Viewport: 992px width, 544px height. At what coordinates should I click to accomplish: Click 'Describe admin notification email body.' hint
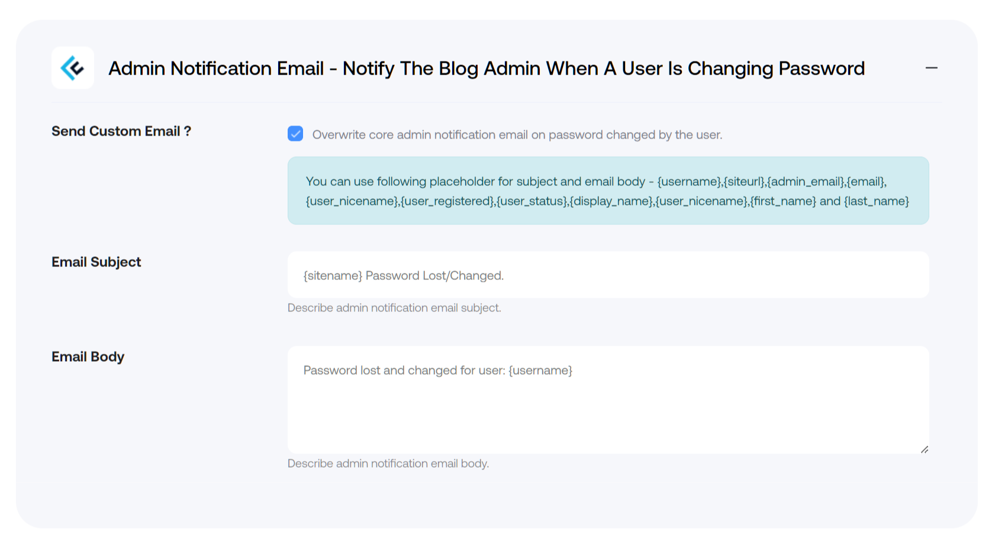pos(388,463)
